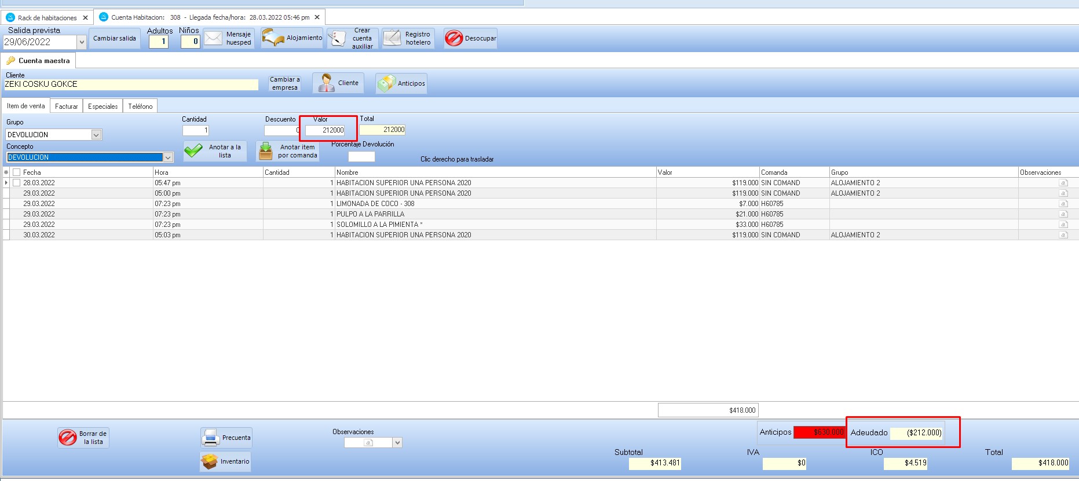Screen dimensions: 1079x481
Task: Click the red Desocupar icon
Action: [453, 39]
